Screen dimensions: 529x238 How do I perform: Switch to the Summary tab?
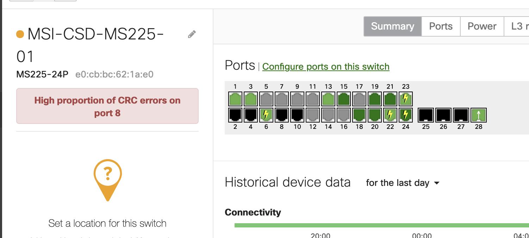(x=392, y=26)
